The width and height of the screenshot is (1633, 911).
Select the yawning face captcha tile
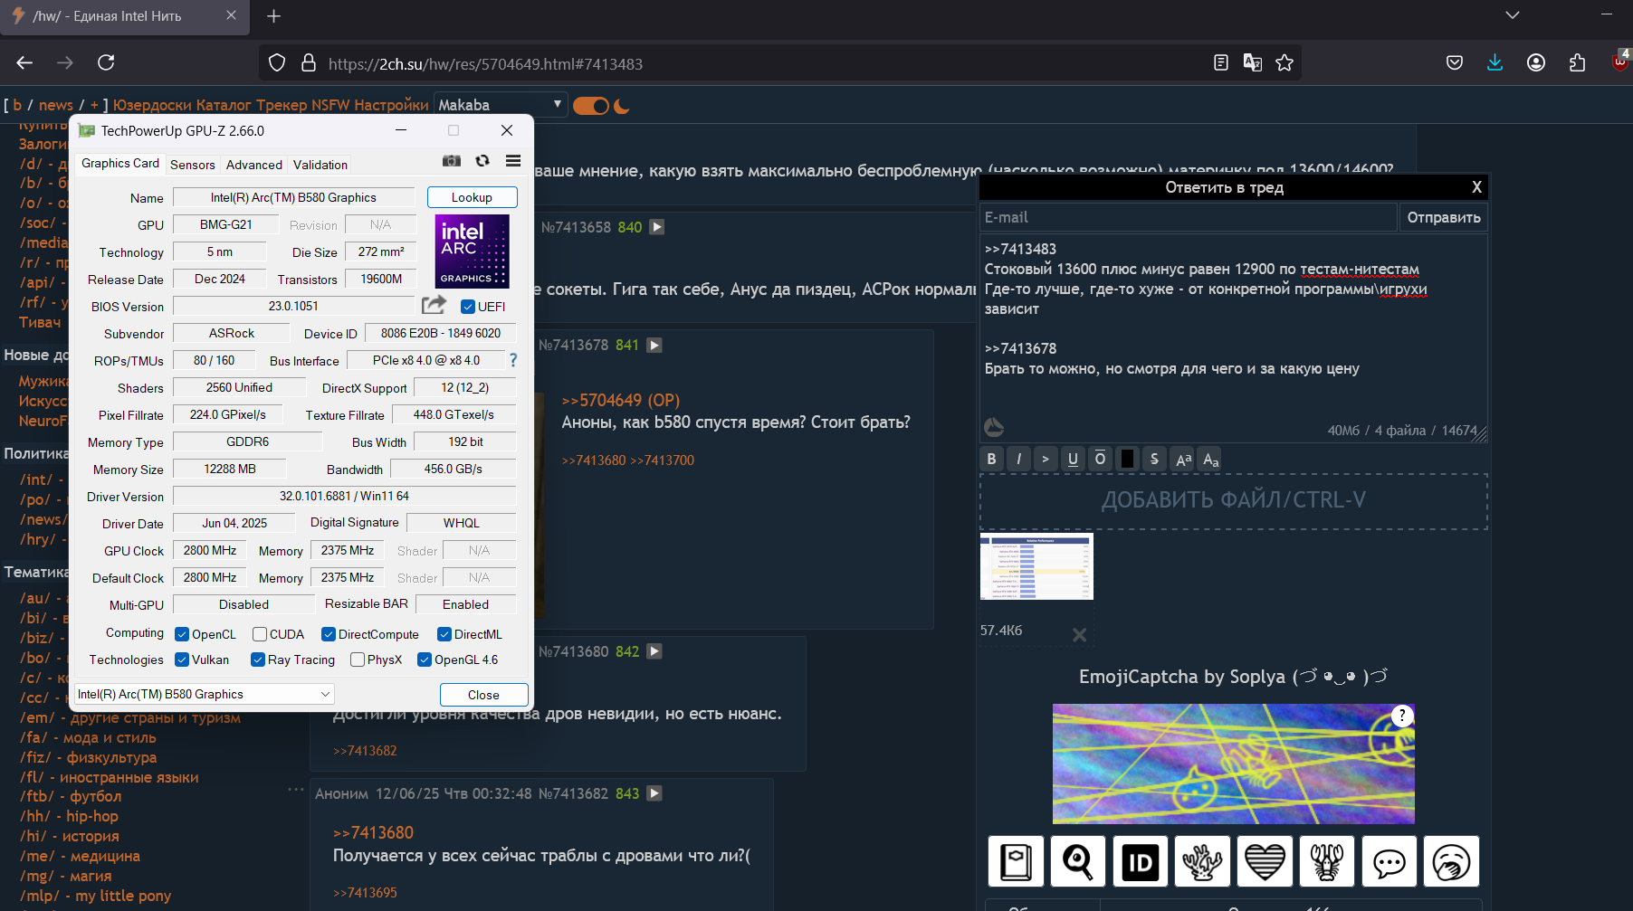click(1451, 861)
